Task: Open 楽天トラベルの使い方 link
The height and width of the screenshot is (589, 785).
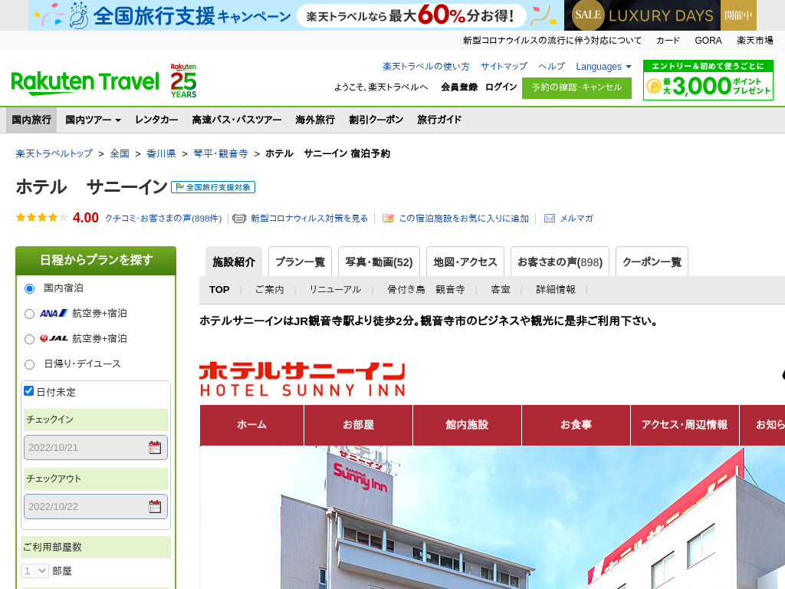Action: click(x=426, y=66)
